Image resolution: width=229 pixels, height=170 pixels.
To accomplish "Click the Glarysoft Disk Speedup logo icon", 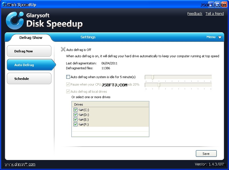I will click(15, 20).
